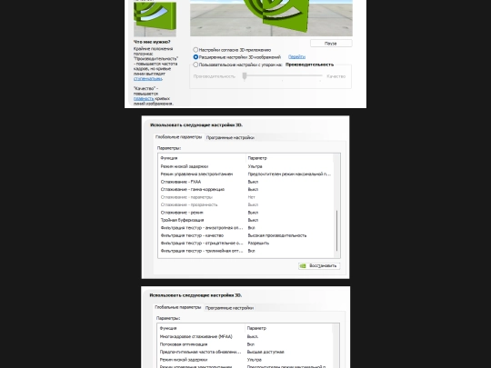Click the 'Пауза' button
The width and height of the screenshot is (491, 368).
(331, 44)
